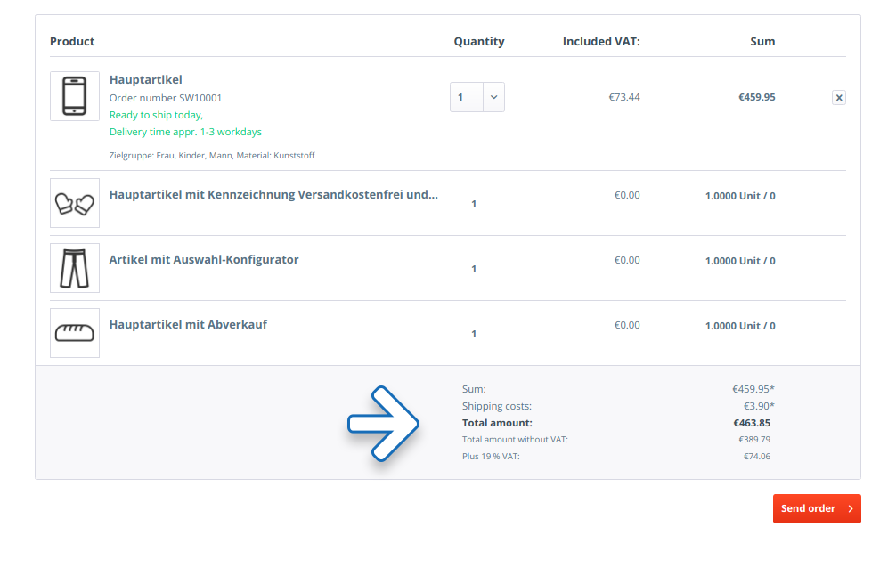Viewport: 896px width, 576px height.
Task: Click the trousers product thumbnail
Action: point(75,268)
